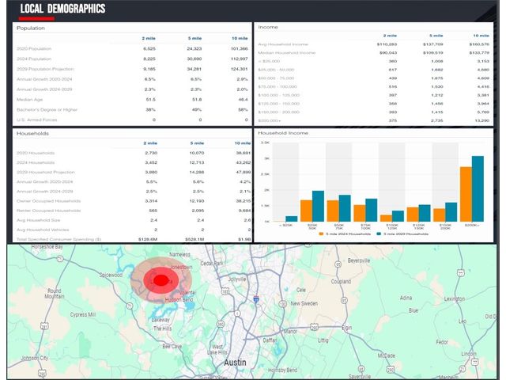Image resolution: width=506 pixels, height=380 pixels.
Task: Click the orange 2024 Households legend swatch
Action: click(321, 234)
